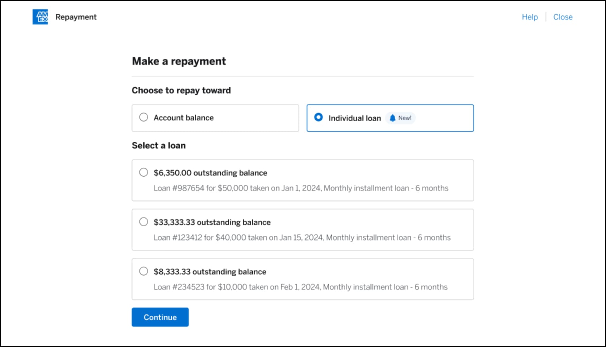Click the Close link
Screen dimensions: 606x347
[563, 17]
